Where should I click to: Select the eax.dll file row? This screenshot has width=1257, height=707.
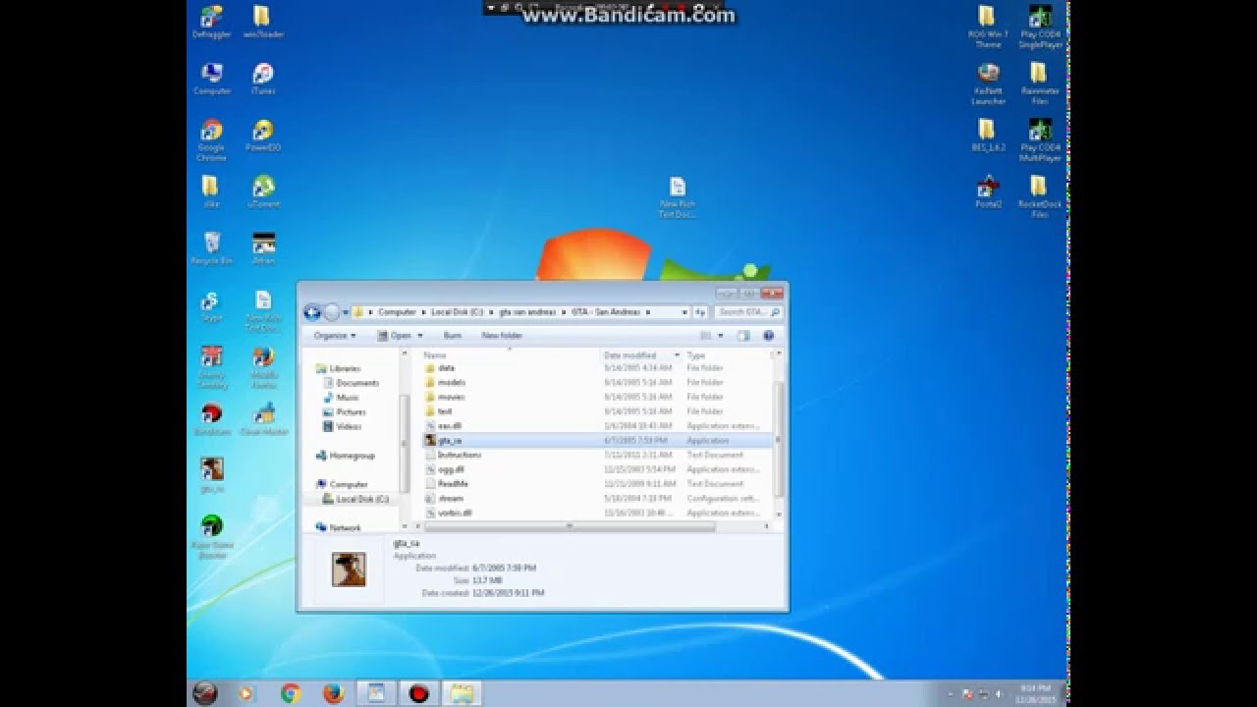click(x=597, y=426)
